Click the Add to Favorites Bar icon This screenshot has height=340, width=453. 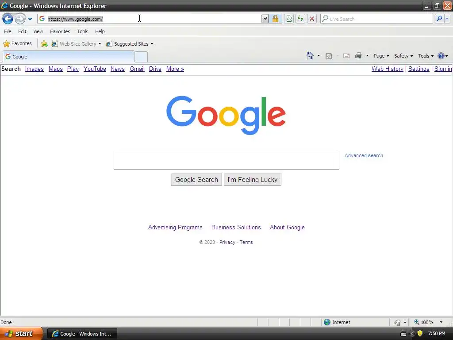[44, 44]
